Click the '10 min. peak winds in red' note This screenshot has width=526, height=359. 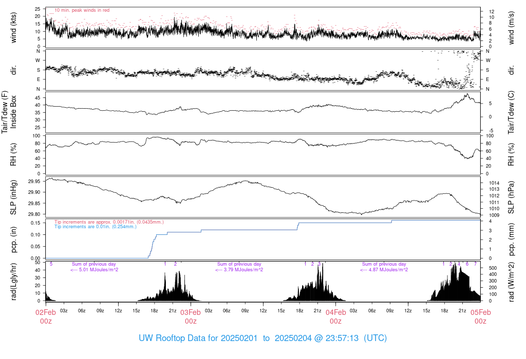click(x=82, y=10)
